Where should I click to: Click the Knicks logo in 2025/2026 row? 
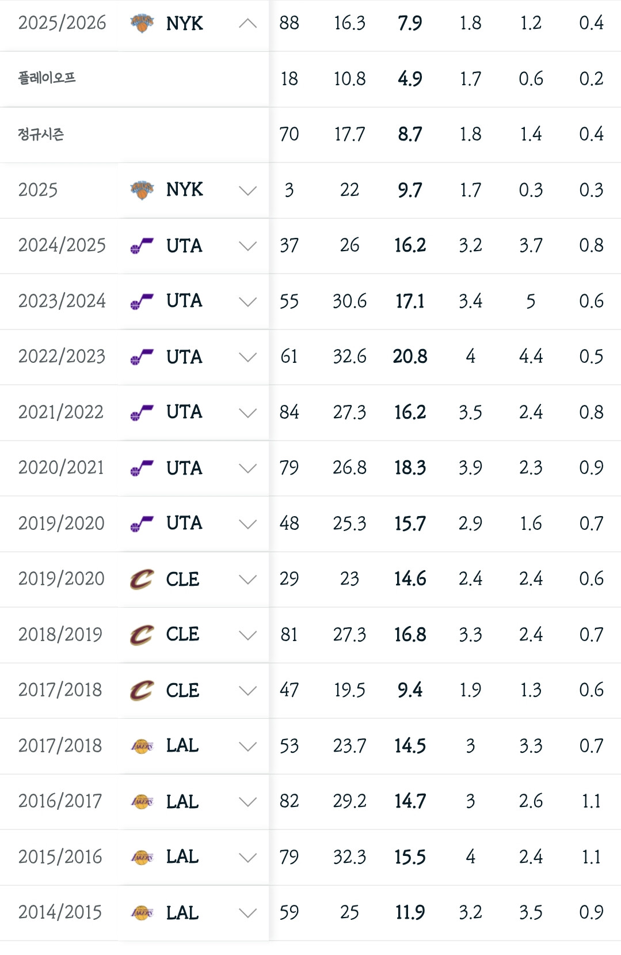pyautogui.click(x=142, y=24)
